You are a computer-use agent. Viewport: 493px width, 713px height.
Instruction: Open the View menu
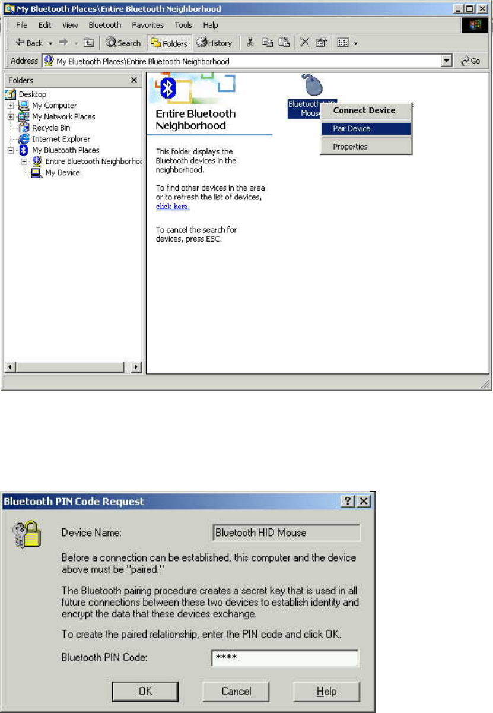coord(70,25)
